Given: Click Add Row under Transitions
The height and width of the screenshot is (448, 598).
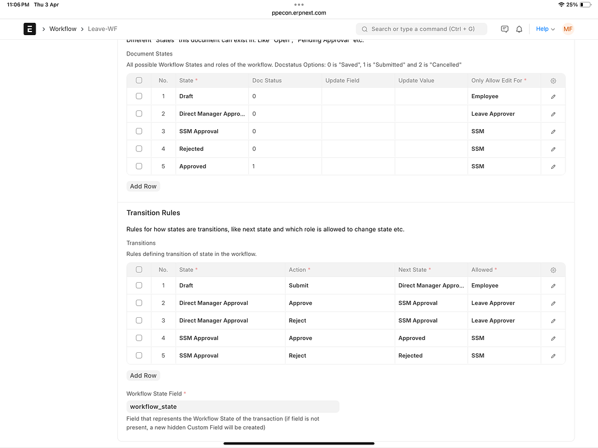Looking at the screenshot, I should pyautogui.click(x=142, y=375).
